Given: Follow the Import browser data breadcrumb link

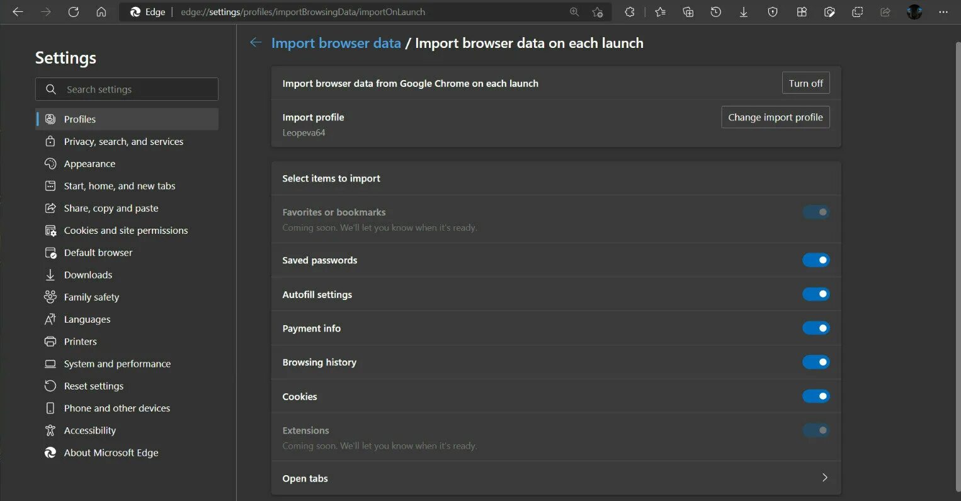Looking at the screenshot, I should click(x=336, y=43).
